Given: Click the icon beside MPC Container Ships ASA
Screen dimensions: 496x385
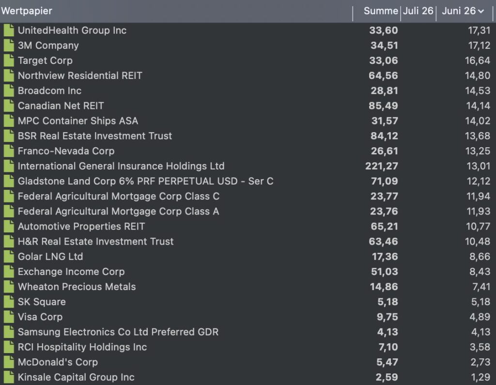Looking at the screenshot, I should 9,121.
